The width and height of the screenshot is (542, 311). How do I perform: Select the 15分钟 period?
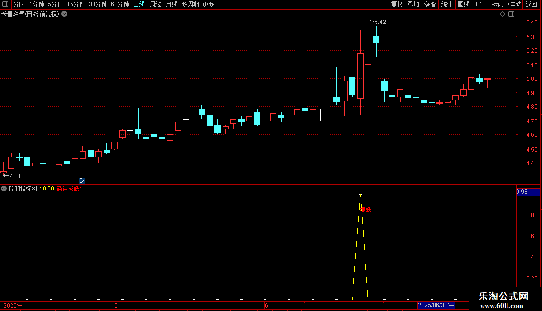(x=76, y=4)
